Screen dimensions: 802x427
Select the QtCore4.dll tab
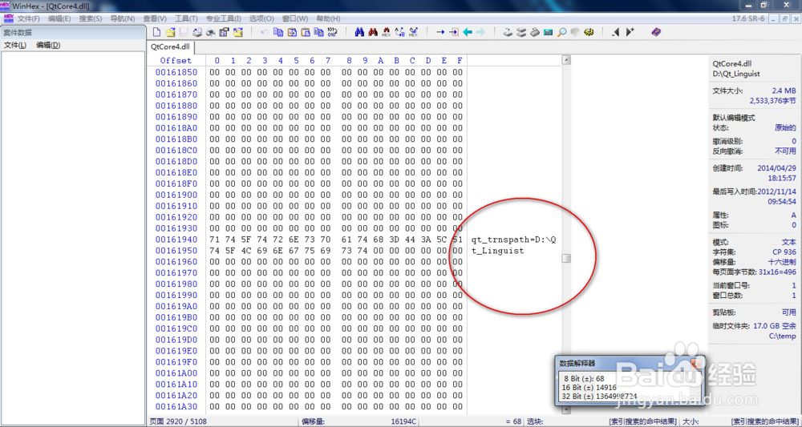coord(170,46)
